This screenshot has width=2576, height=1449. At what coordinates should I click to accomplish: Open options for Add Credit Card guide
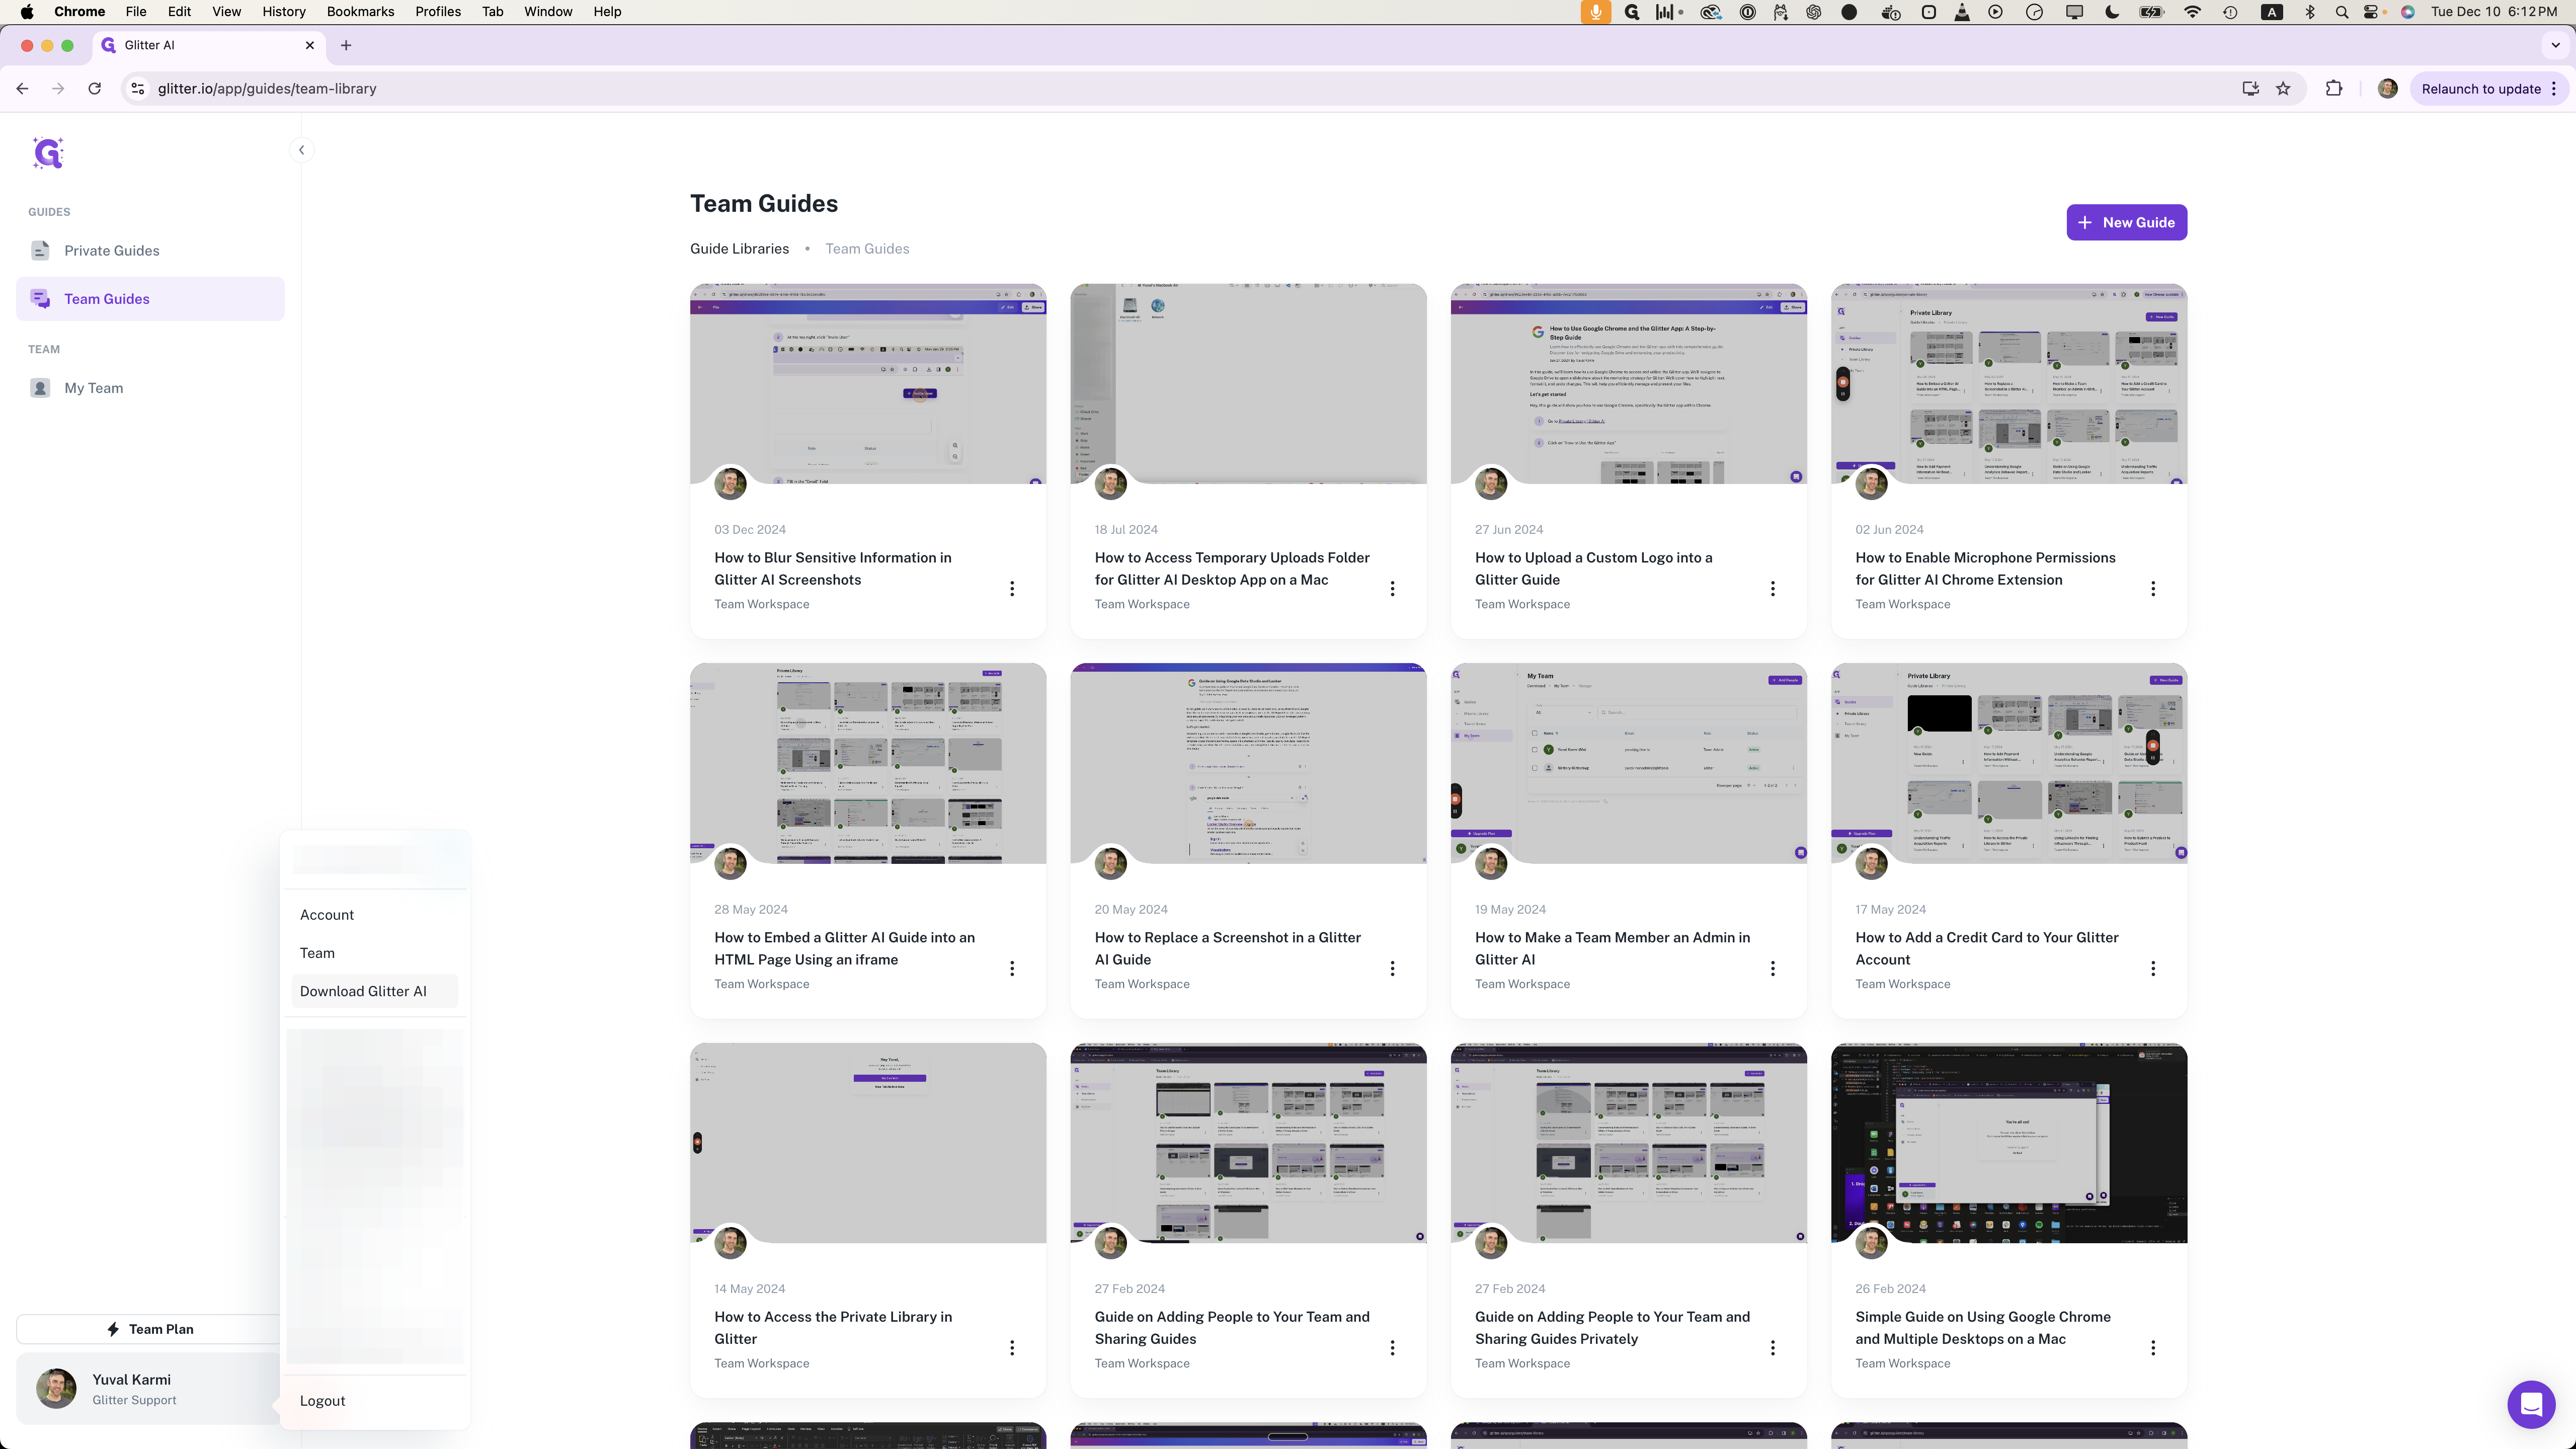[x=2153, y=969]
